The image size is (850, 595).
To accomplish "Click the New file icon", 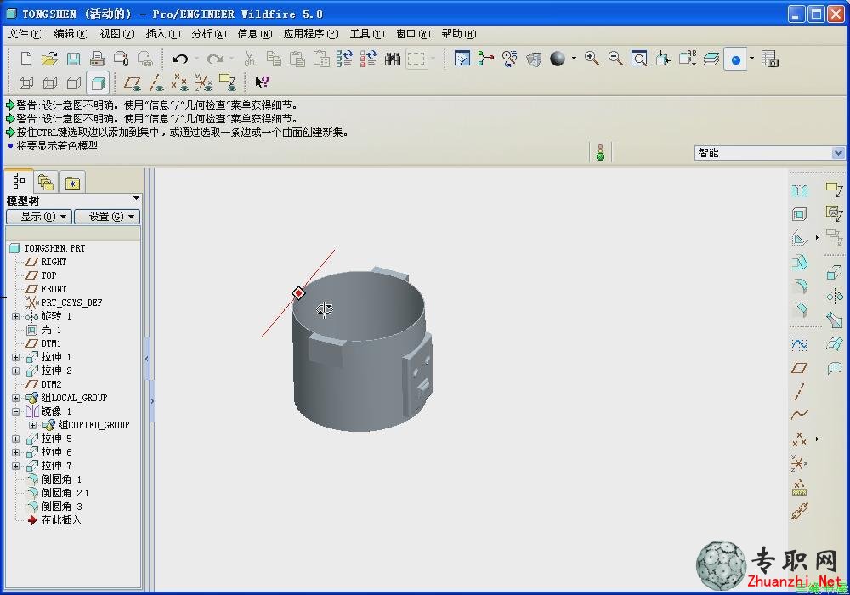I will coord(26,59).
